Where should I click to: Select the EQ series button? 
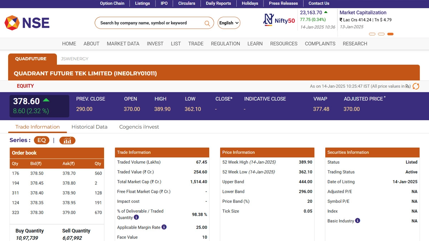(x=41, y=140)
